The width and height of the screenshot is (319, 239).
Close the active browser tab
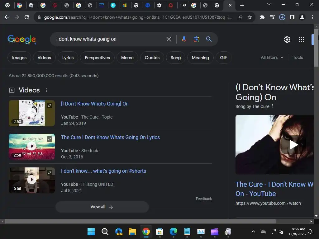230,5
